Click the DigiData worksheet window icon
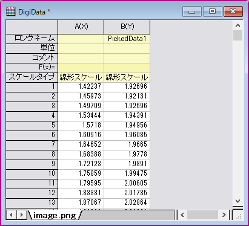The image size is (249, 226). pos(10,11)
